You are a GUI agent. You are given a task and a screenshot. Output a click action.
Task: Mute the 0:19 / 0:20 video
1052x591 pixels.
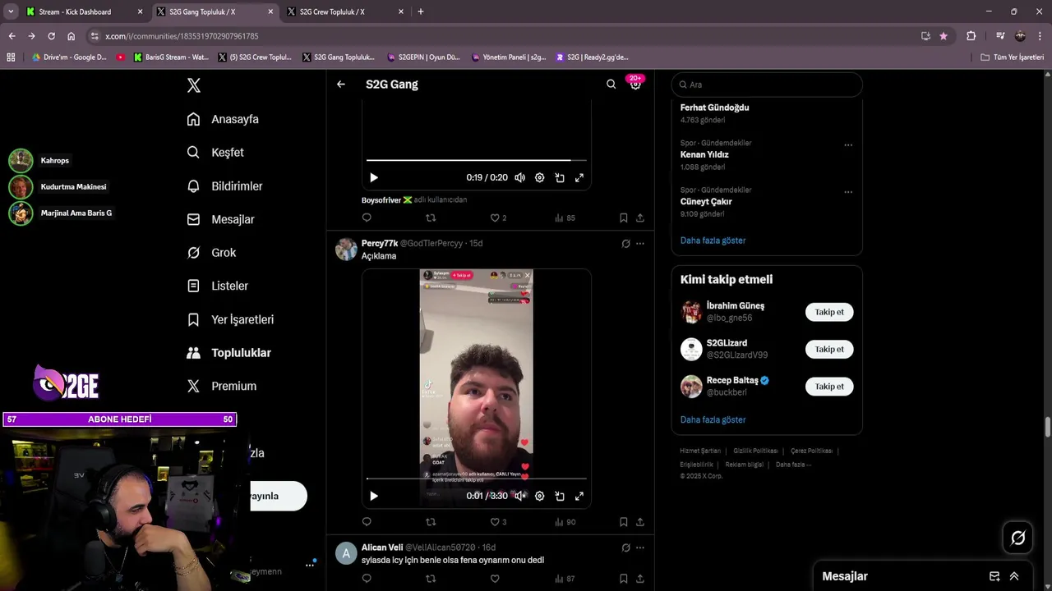(519, 177)
